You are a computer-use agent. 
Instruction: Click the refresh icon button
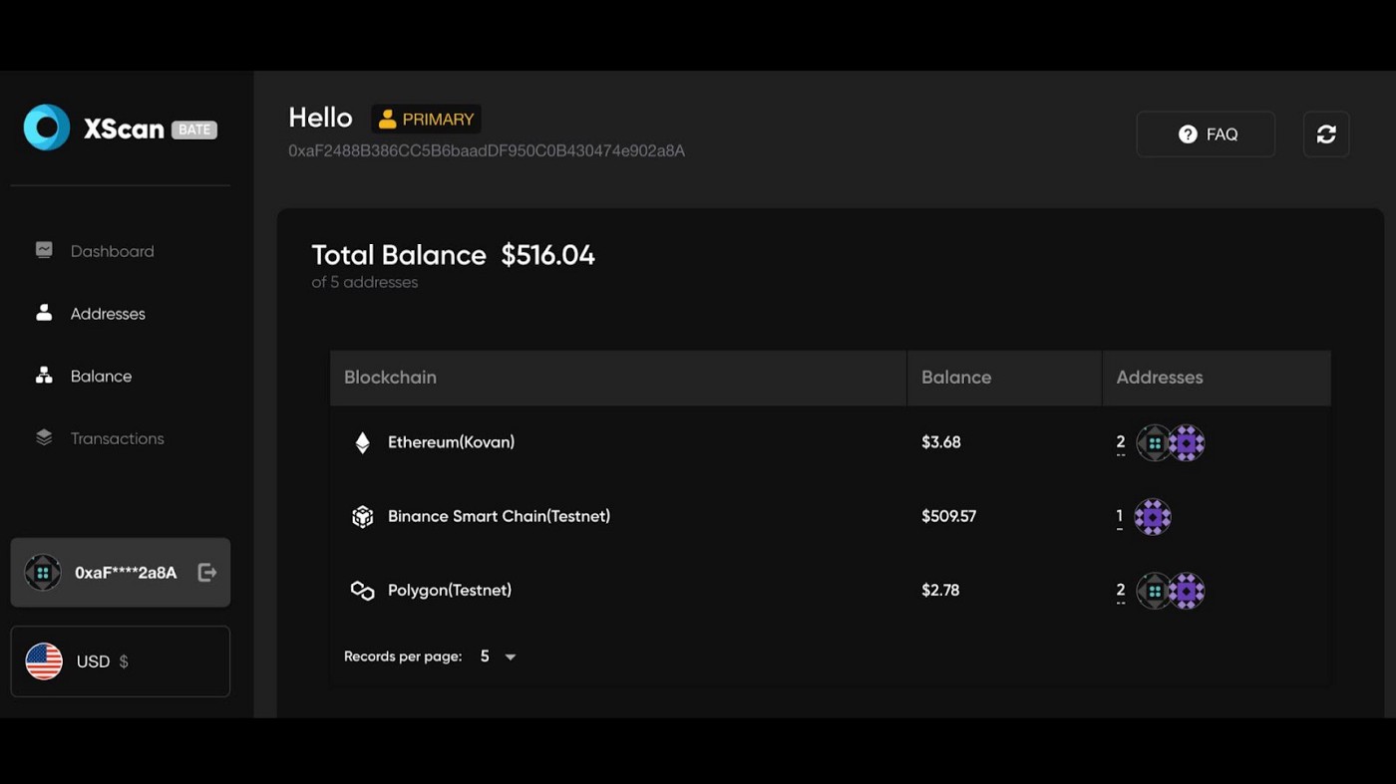1325,134
